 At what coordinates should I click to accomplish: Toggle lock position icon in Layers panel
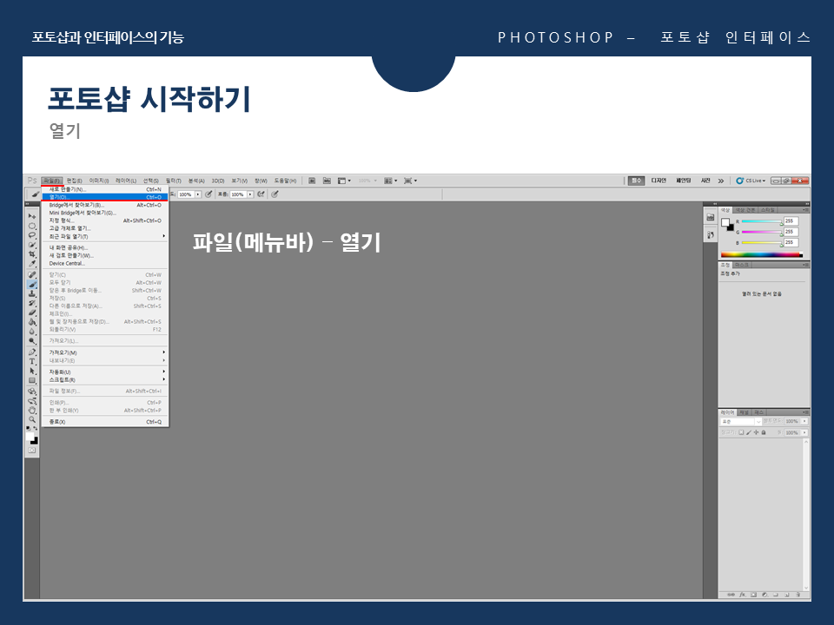coord(757,432)
